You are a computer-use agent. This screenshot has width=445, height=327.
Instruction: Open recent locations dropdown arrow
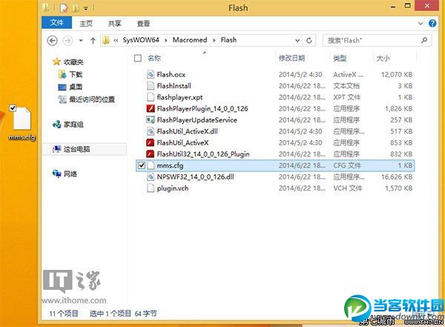tap(81, 41)
